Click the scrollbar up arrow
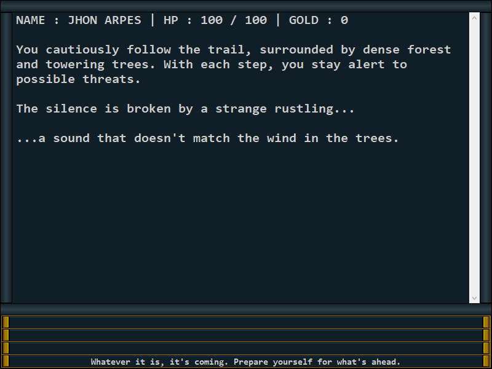Screen dimensions: 492x369 474,18
